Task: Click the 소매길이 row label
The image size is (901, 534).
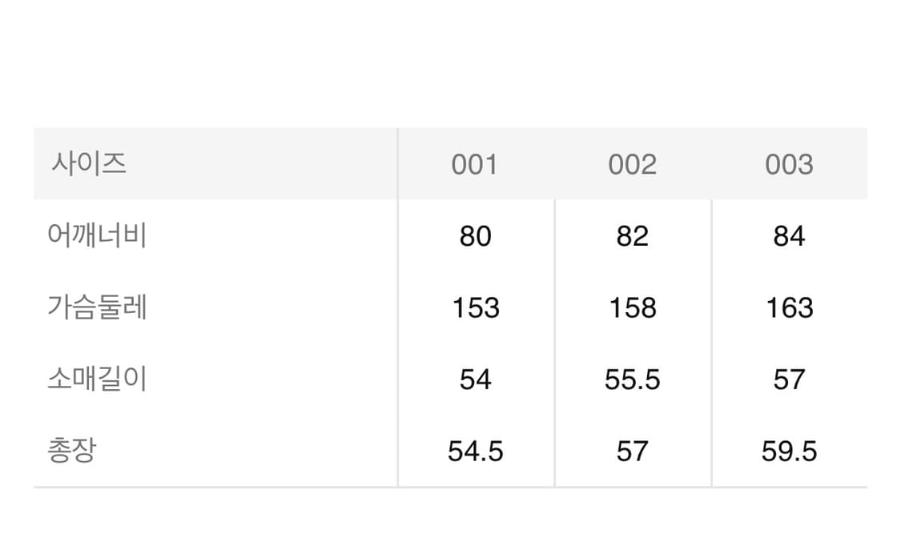Action: pyautogui.click(x=97, y=379)
